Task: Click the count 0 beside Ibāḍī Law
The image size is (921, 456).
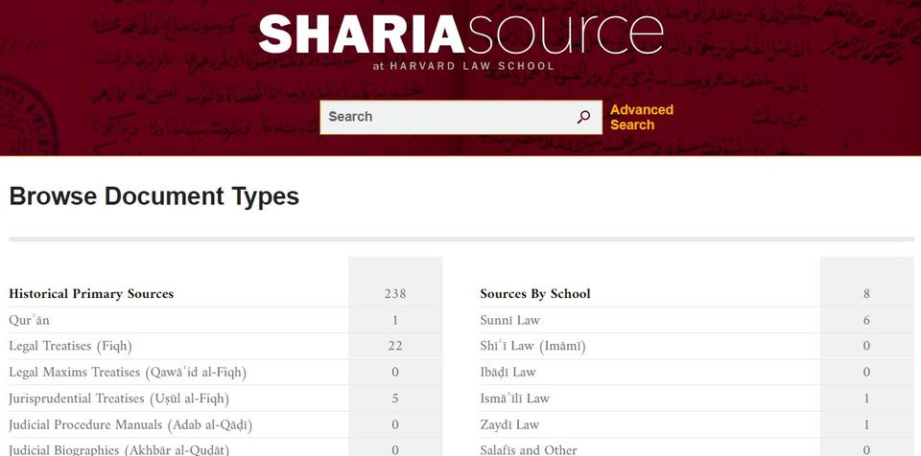Action: click(866, 372)
